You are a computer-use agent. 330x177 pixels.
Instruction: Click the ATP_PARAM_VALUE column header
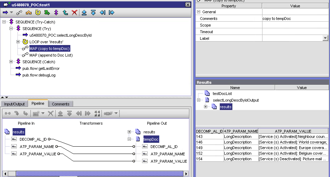point(293,131)
